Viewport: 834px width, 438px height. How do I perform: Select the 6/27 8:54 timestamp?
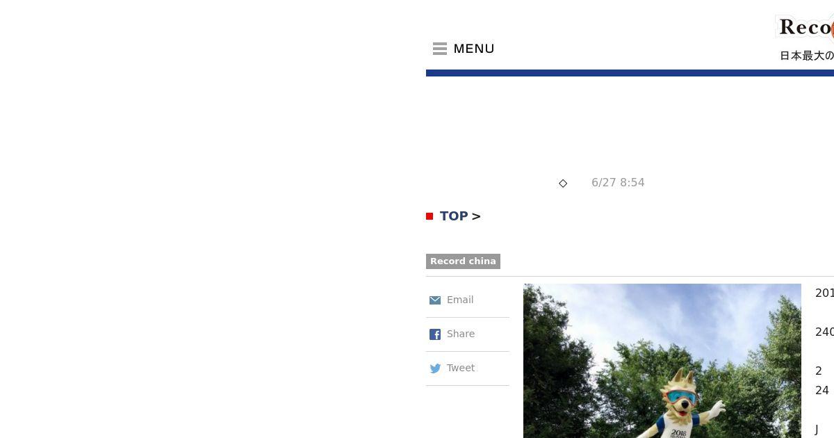tap(618, 182)
